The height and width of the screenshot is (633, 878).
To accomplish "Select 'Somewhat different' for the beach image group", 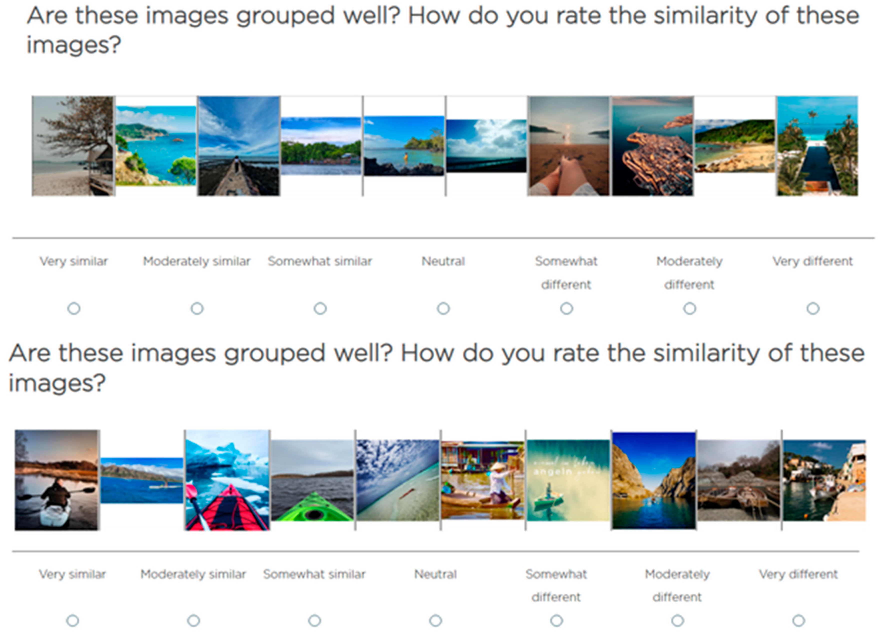I will tap(566, 309).
